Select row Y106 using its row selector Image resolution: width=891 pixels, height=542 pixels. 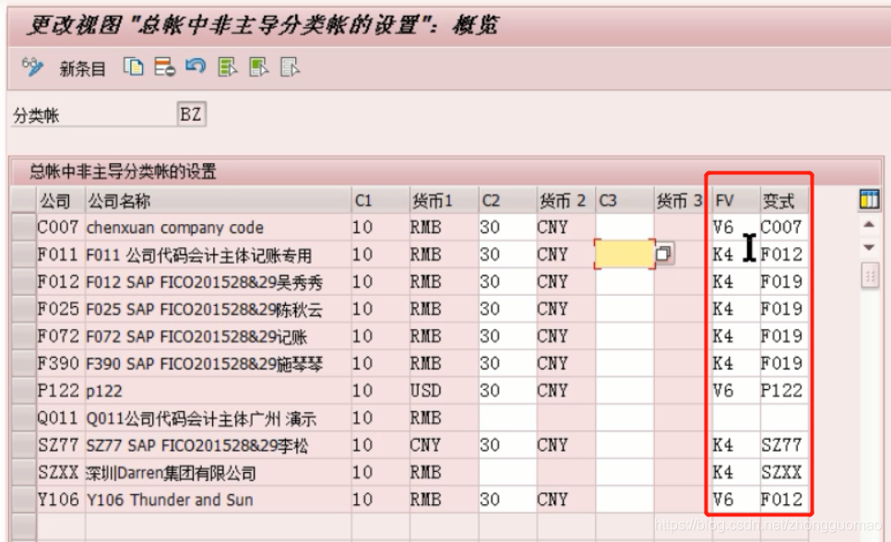24,500
